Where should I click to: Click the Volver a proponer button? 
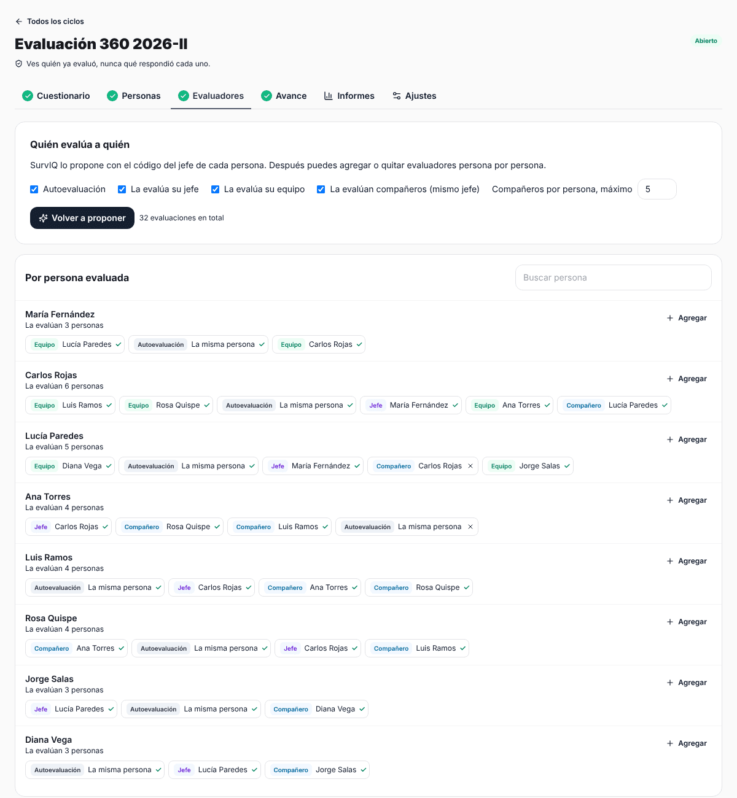(x=82, y=218)
